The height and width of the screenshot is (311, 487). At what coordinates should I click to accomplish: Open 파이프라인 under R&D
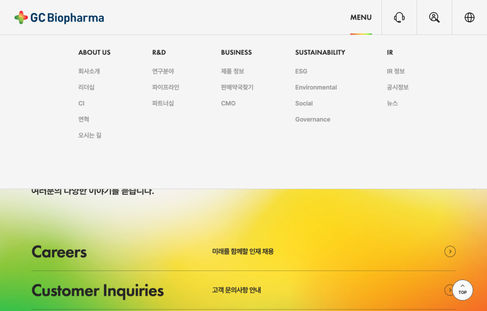(x=166, y=88)
